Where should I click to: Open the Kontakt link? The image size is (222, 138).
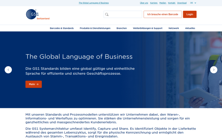click(x=172, y=3)
